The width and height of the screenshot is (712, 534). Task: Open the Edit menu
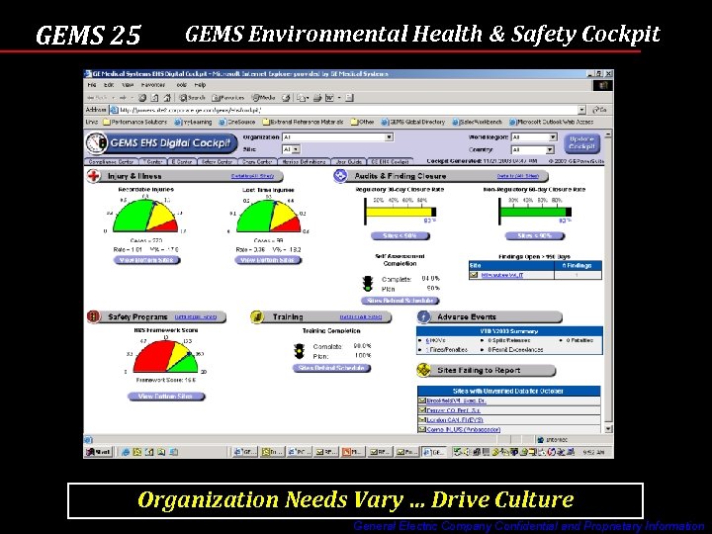109,85
